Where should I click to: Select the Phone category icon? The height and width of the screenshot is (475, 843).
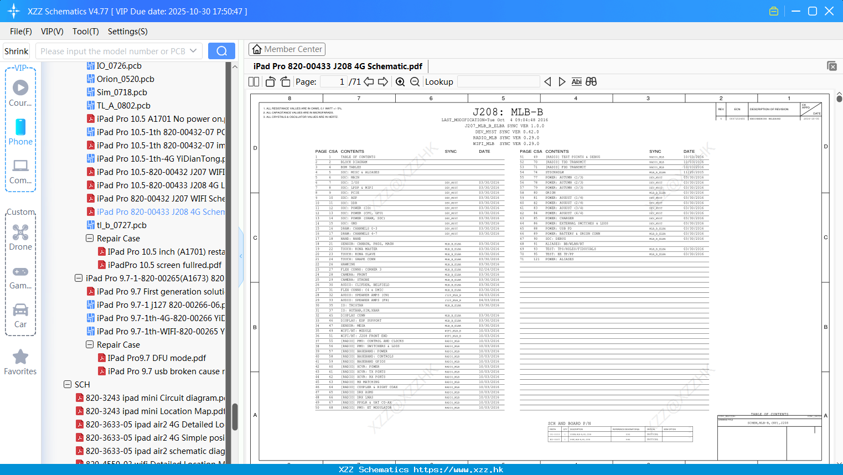point(20,132)
